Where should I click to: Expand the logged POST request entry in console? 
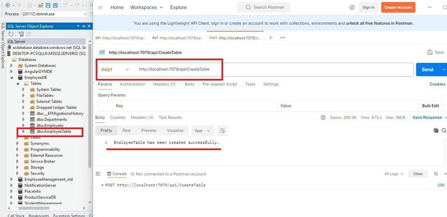(x=103, y=185)
